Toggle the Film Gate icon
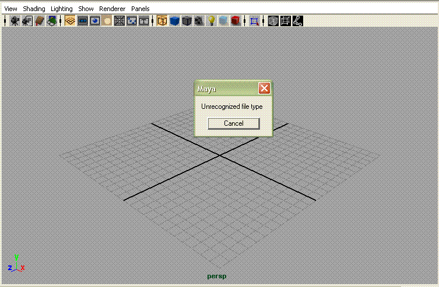The width and height of the screenshot is (439, 287). click(83, 21)
